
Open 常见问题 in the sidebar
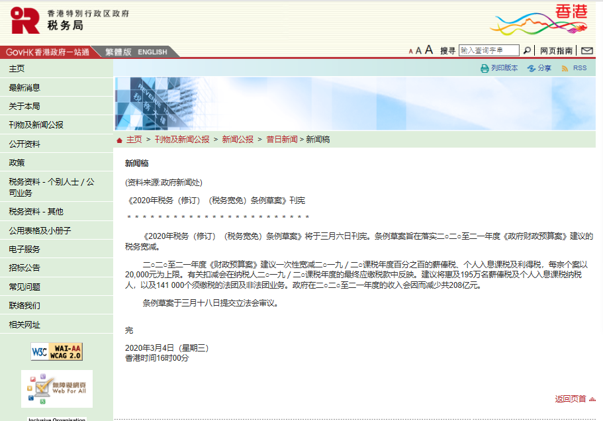click(25, 285)
